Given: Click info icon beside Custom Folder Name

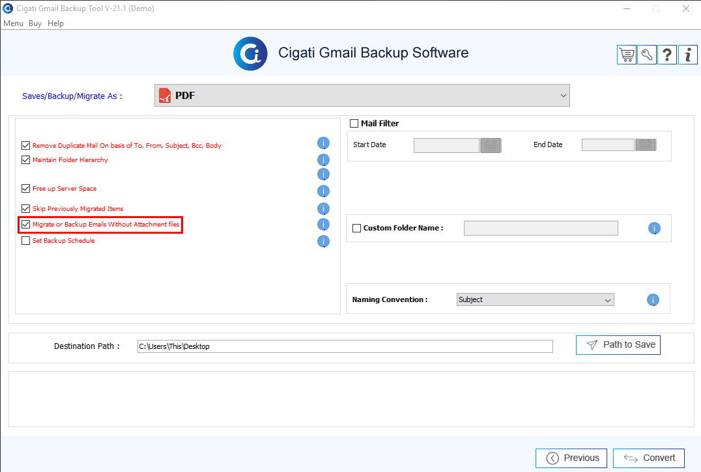Looking at the screenshot, I should coord(654,228).
